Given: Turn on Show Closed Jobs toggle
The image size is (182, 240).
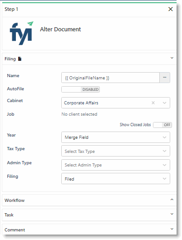Looking at the screenshot, I should (162, 125).
